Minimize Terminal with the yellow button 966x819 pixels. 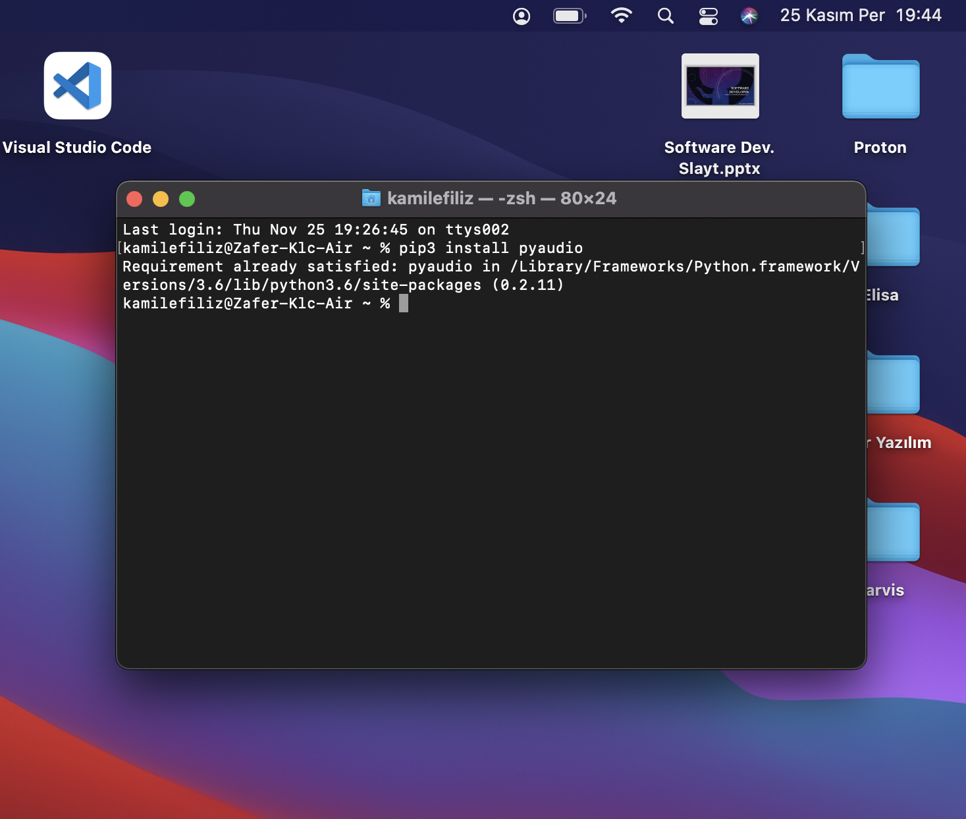click(161, 198)
